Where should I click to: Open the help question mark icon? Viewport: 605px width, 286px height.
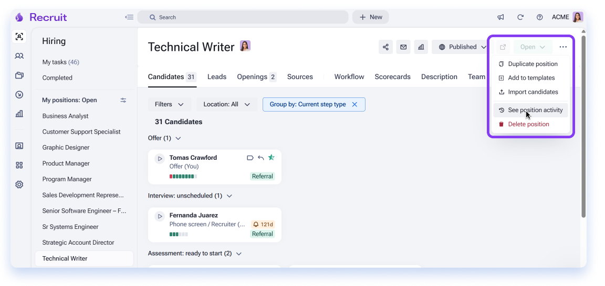540,17
